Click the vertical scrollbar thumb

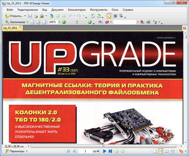click(x=185, y=37)
